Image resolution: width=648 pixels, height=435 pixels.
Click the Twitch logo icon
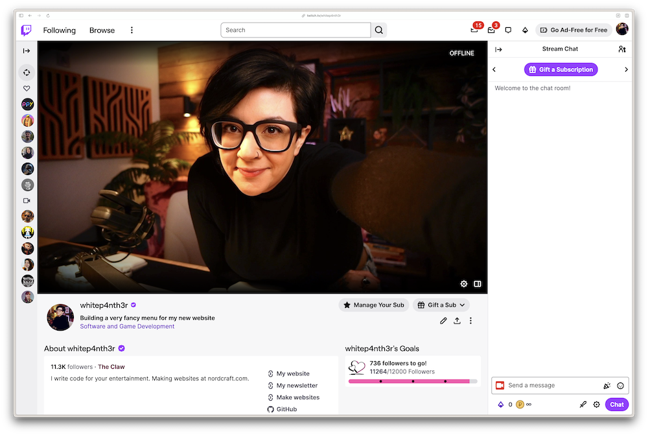point(26,30)
